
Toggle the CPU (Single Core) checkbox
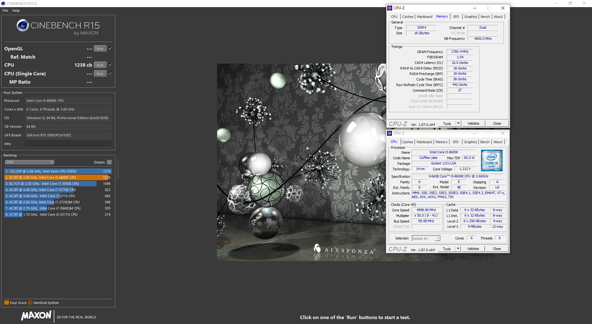[110, 73]
